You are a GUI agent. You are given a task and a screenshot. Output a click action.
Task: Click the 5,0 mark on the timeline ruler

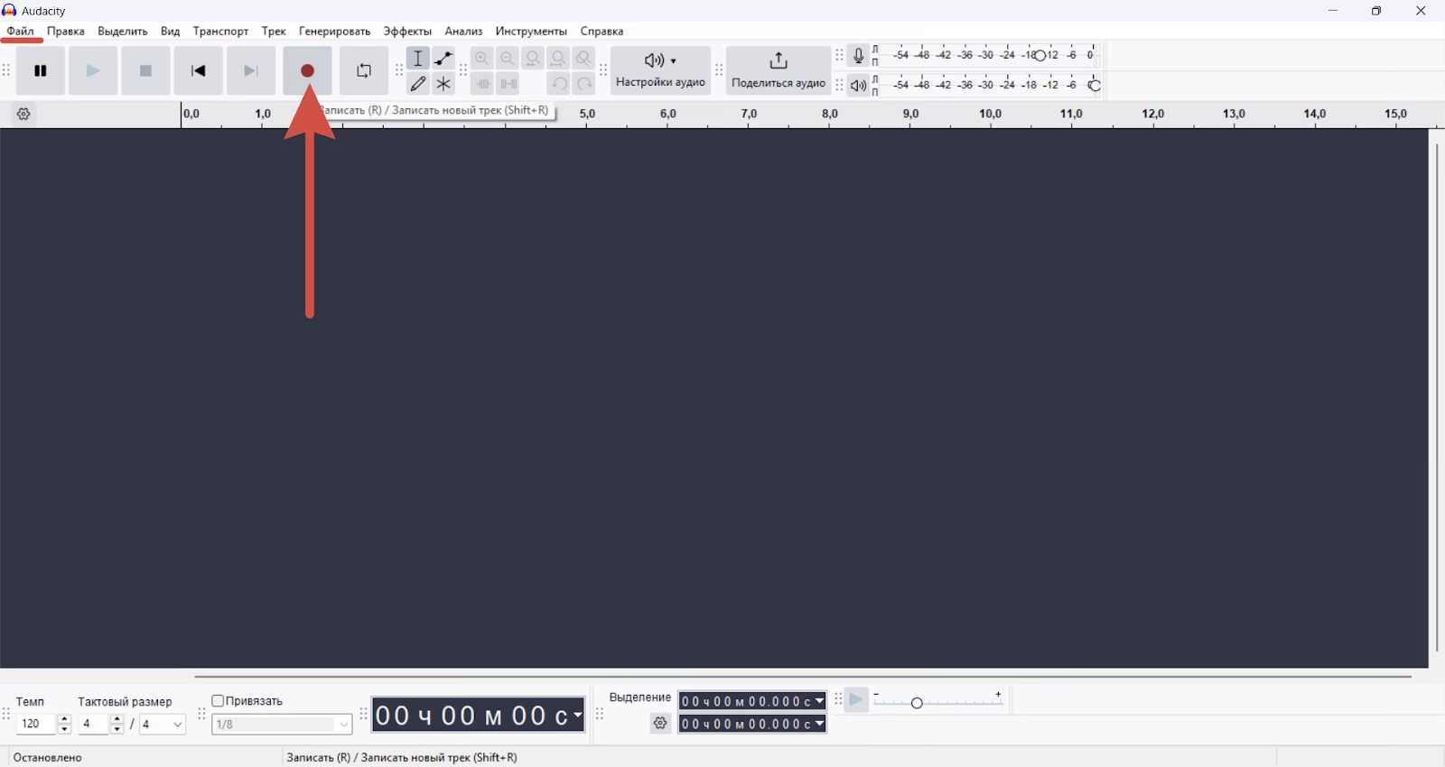587,115
